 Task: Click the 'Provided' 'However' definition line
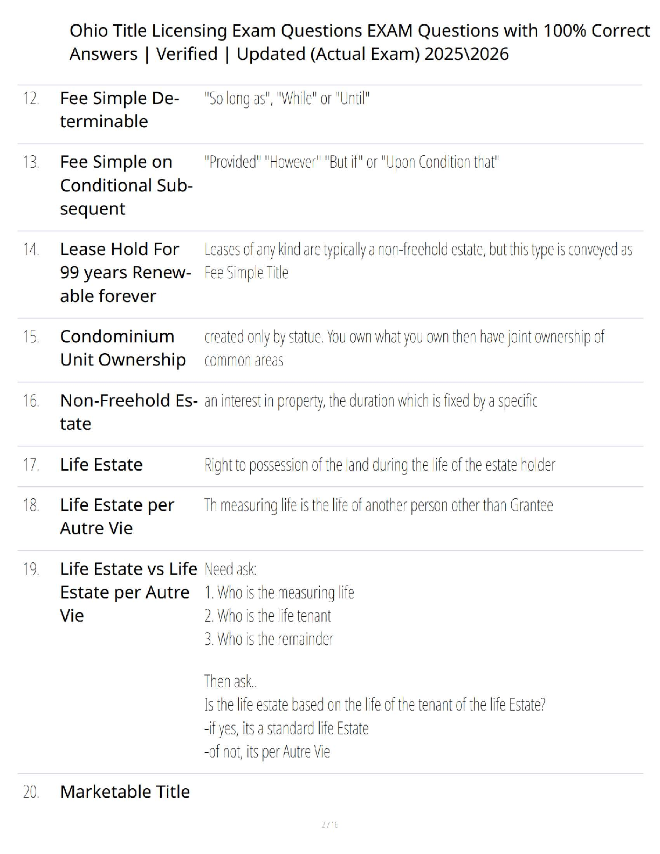pyautogui.click(x=352, y=162)
